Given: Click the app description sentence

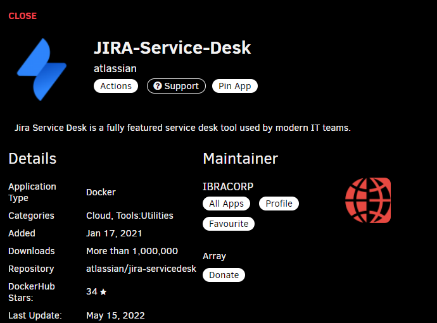Looking at the screenshot, I should coord(182,128).
